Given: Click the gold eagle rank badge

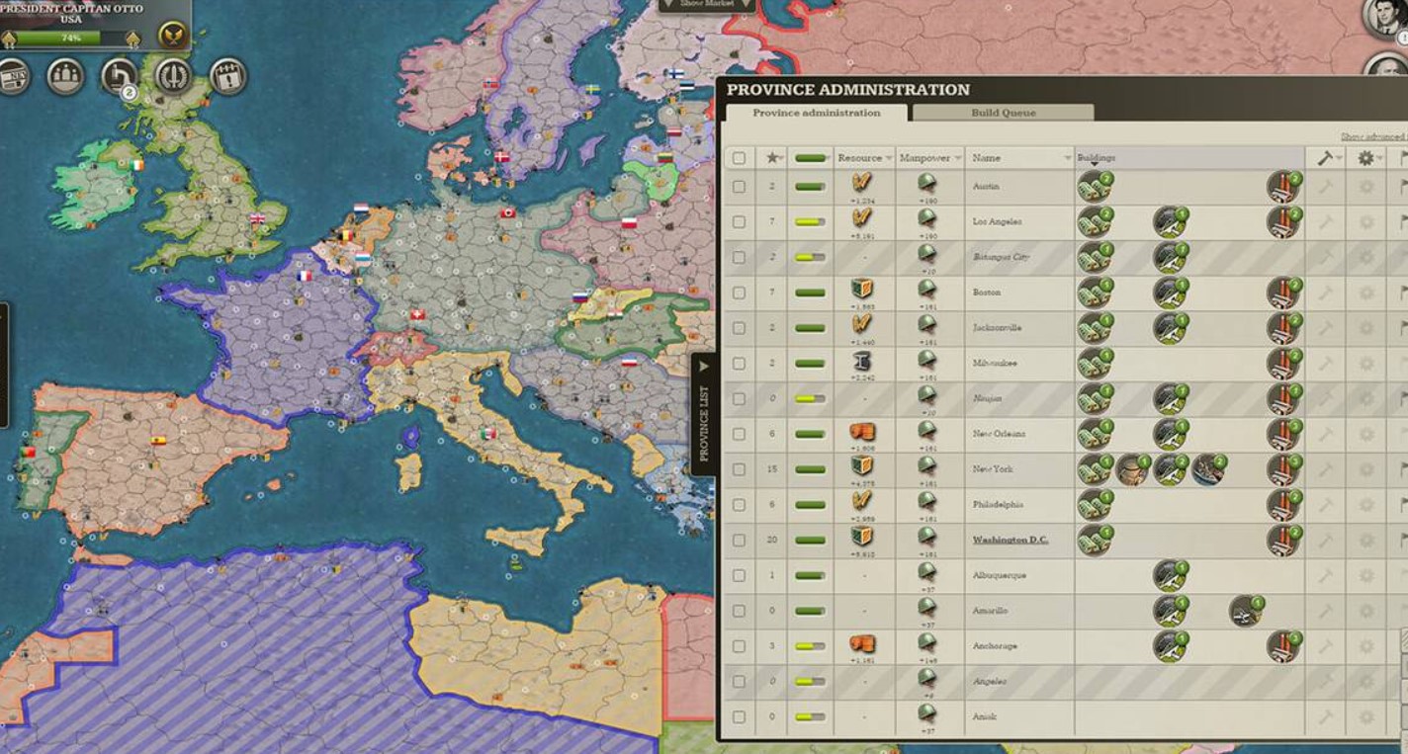Looking at the screenshot, I should coord(173,37).
